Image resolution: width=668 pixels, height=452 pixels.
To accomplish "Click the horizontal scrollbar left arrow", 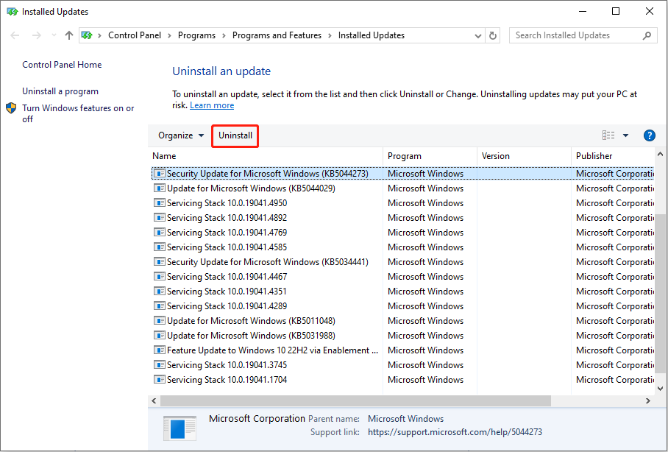I will 154,400.
